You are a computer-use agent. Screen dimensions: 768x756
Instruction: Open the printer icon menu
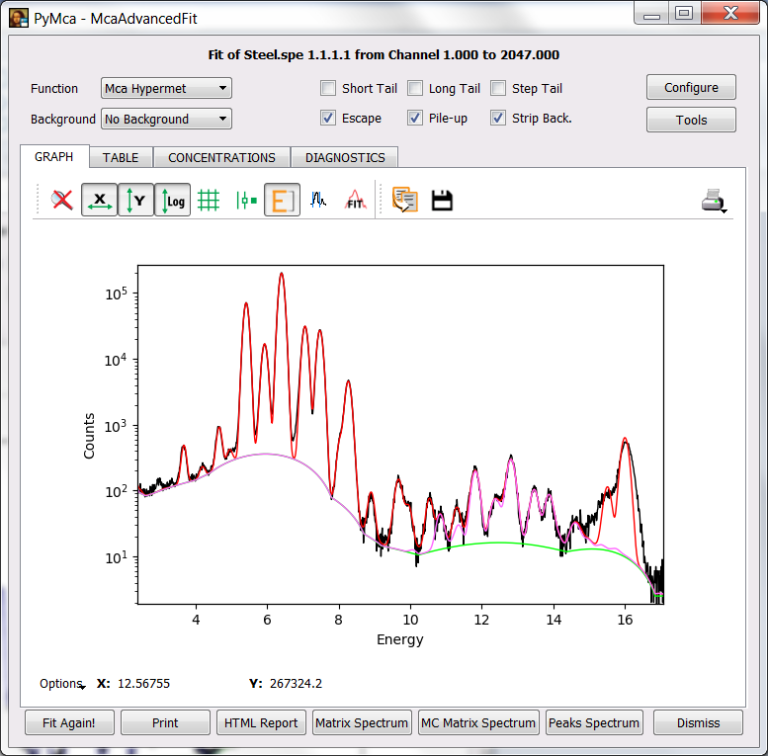tap(715, 201)
